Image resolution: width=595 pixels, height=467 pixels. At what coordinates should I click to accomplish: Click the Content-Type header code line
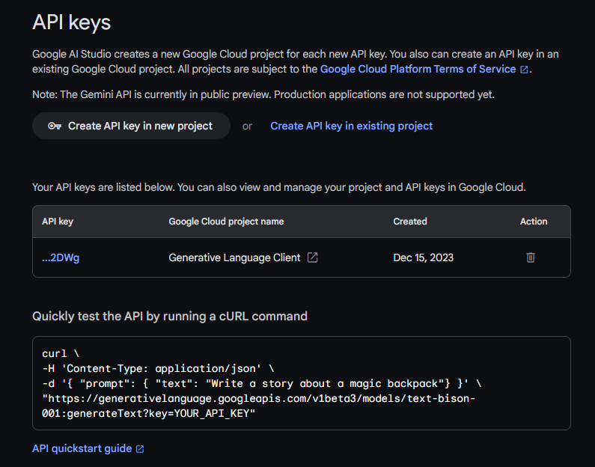tap(158, 368)
